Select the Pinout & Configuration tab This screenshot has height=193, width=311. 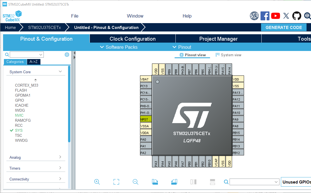(x=46, y=39)
